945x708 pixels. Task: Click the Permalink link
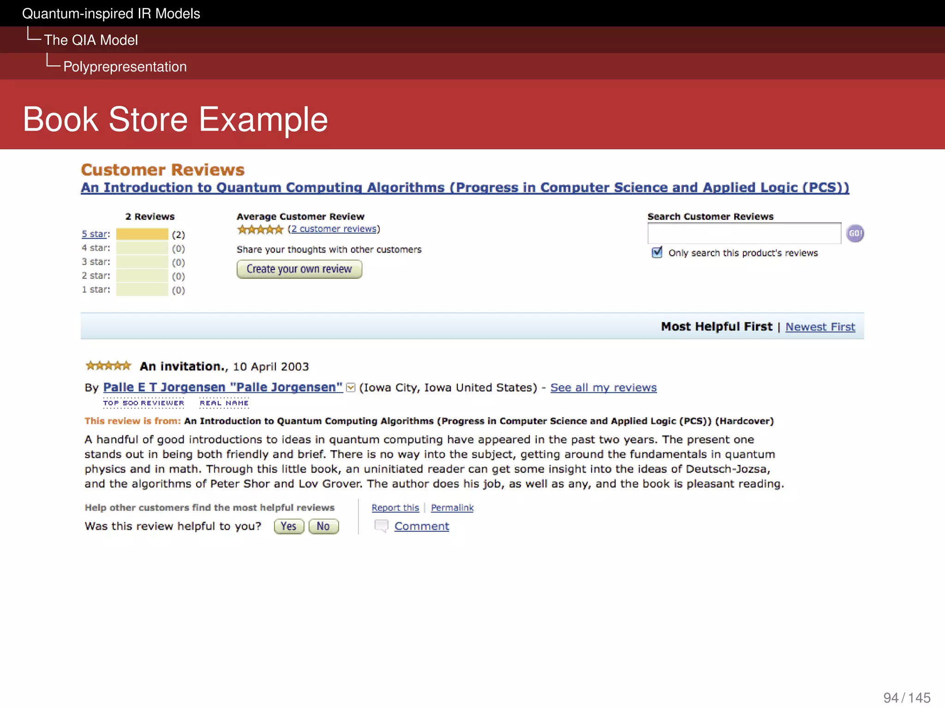[x=452, y=507]
